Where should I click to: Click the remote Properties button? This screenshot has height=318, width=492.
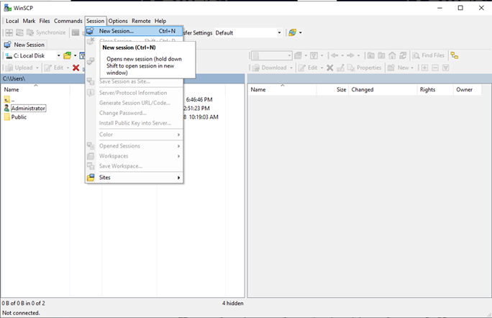pos(364,68)
